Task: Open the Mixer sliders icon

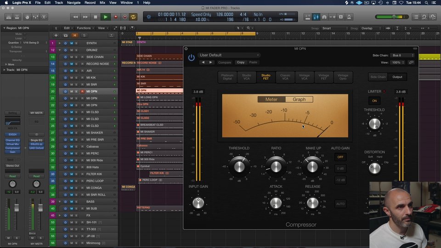Action: [35, 17]
